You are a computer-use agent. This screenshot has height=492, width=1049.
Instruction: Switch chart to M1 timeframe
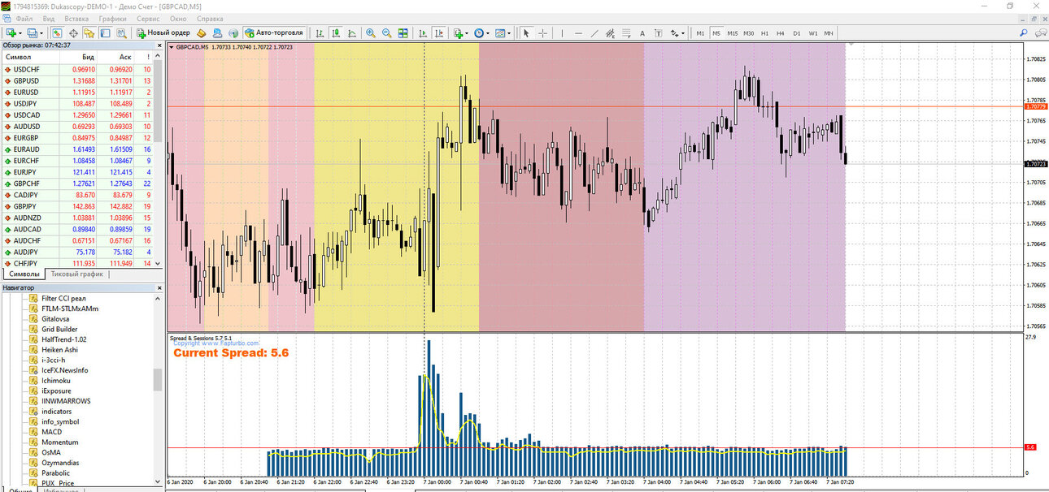[700, 33]
